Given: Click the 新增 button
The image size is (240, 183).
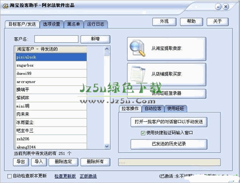Looking at the screenshot, I should [95, 39].
